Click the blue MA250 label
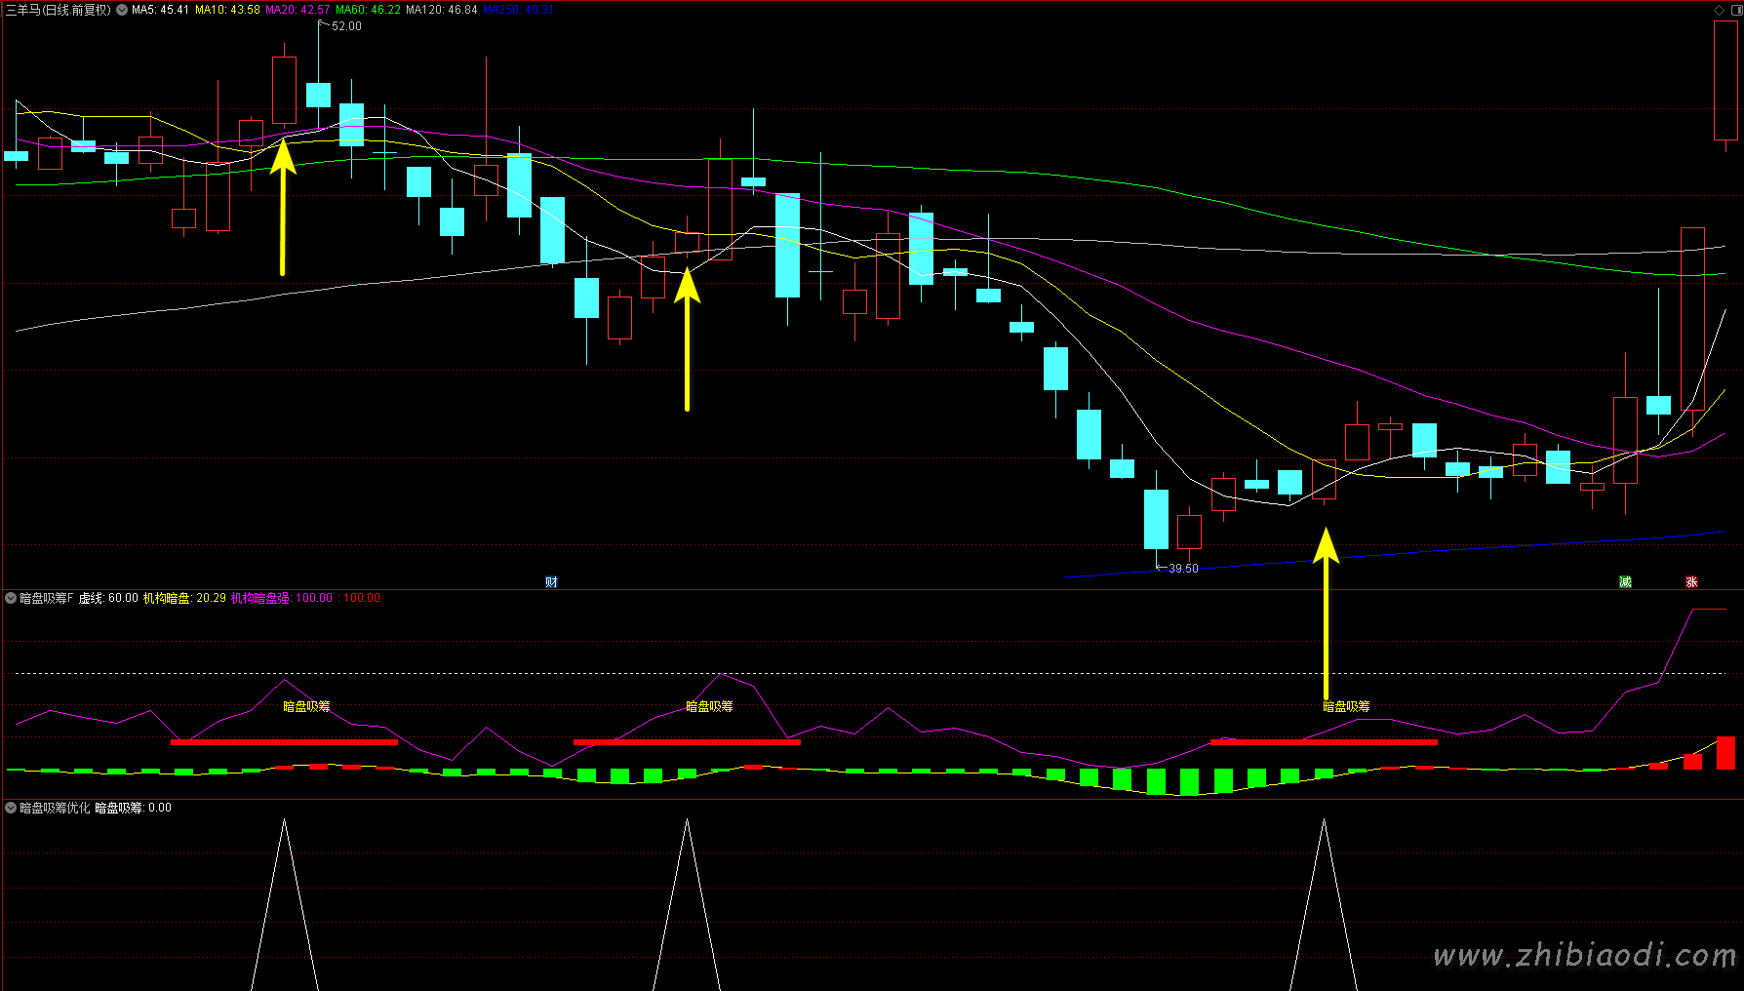This screenshot has height=991, width=1744. [x=518, y=10]
